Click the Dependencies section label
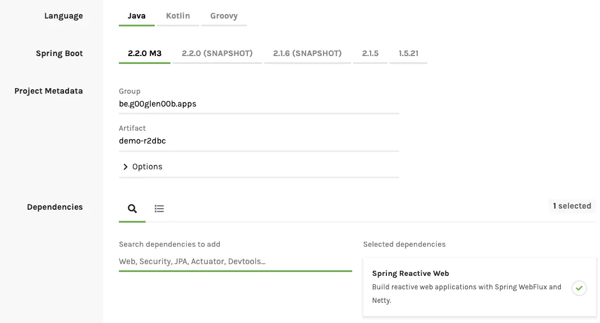This screenshot has width=600, height=323. [55, 207]
